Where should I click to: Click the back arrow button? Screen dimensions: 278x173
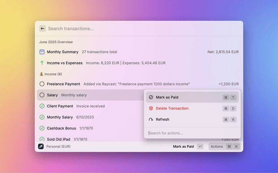42,29
